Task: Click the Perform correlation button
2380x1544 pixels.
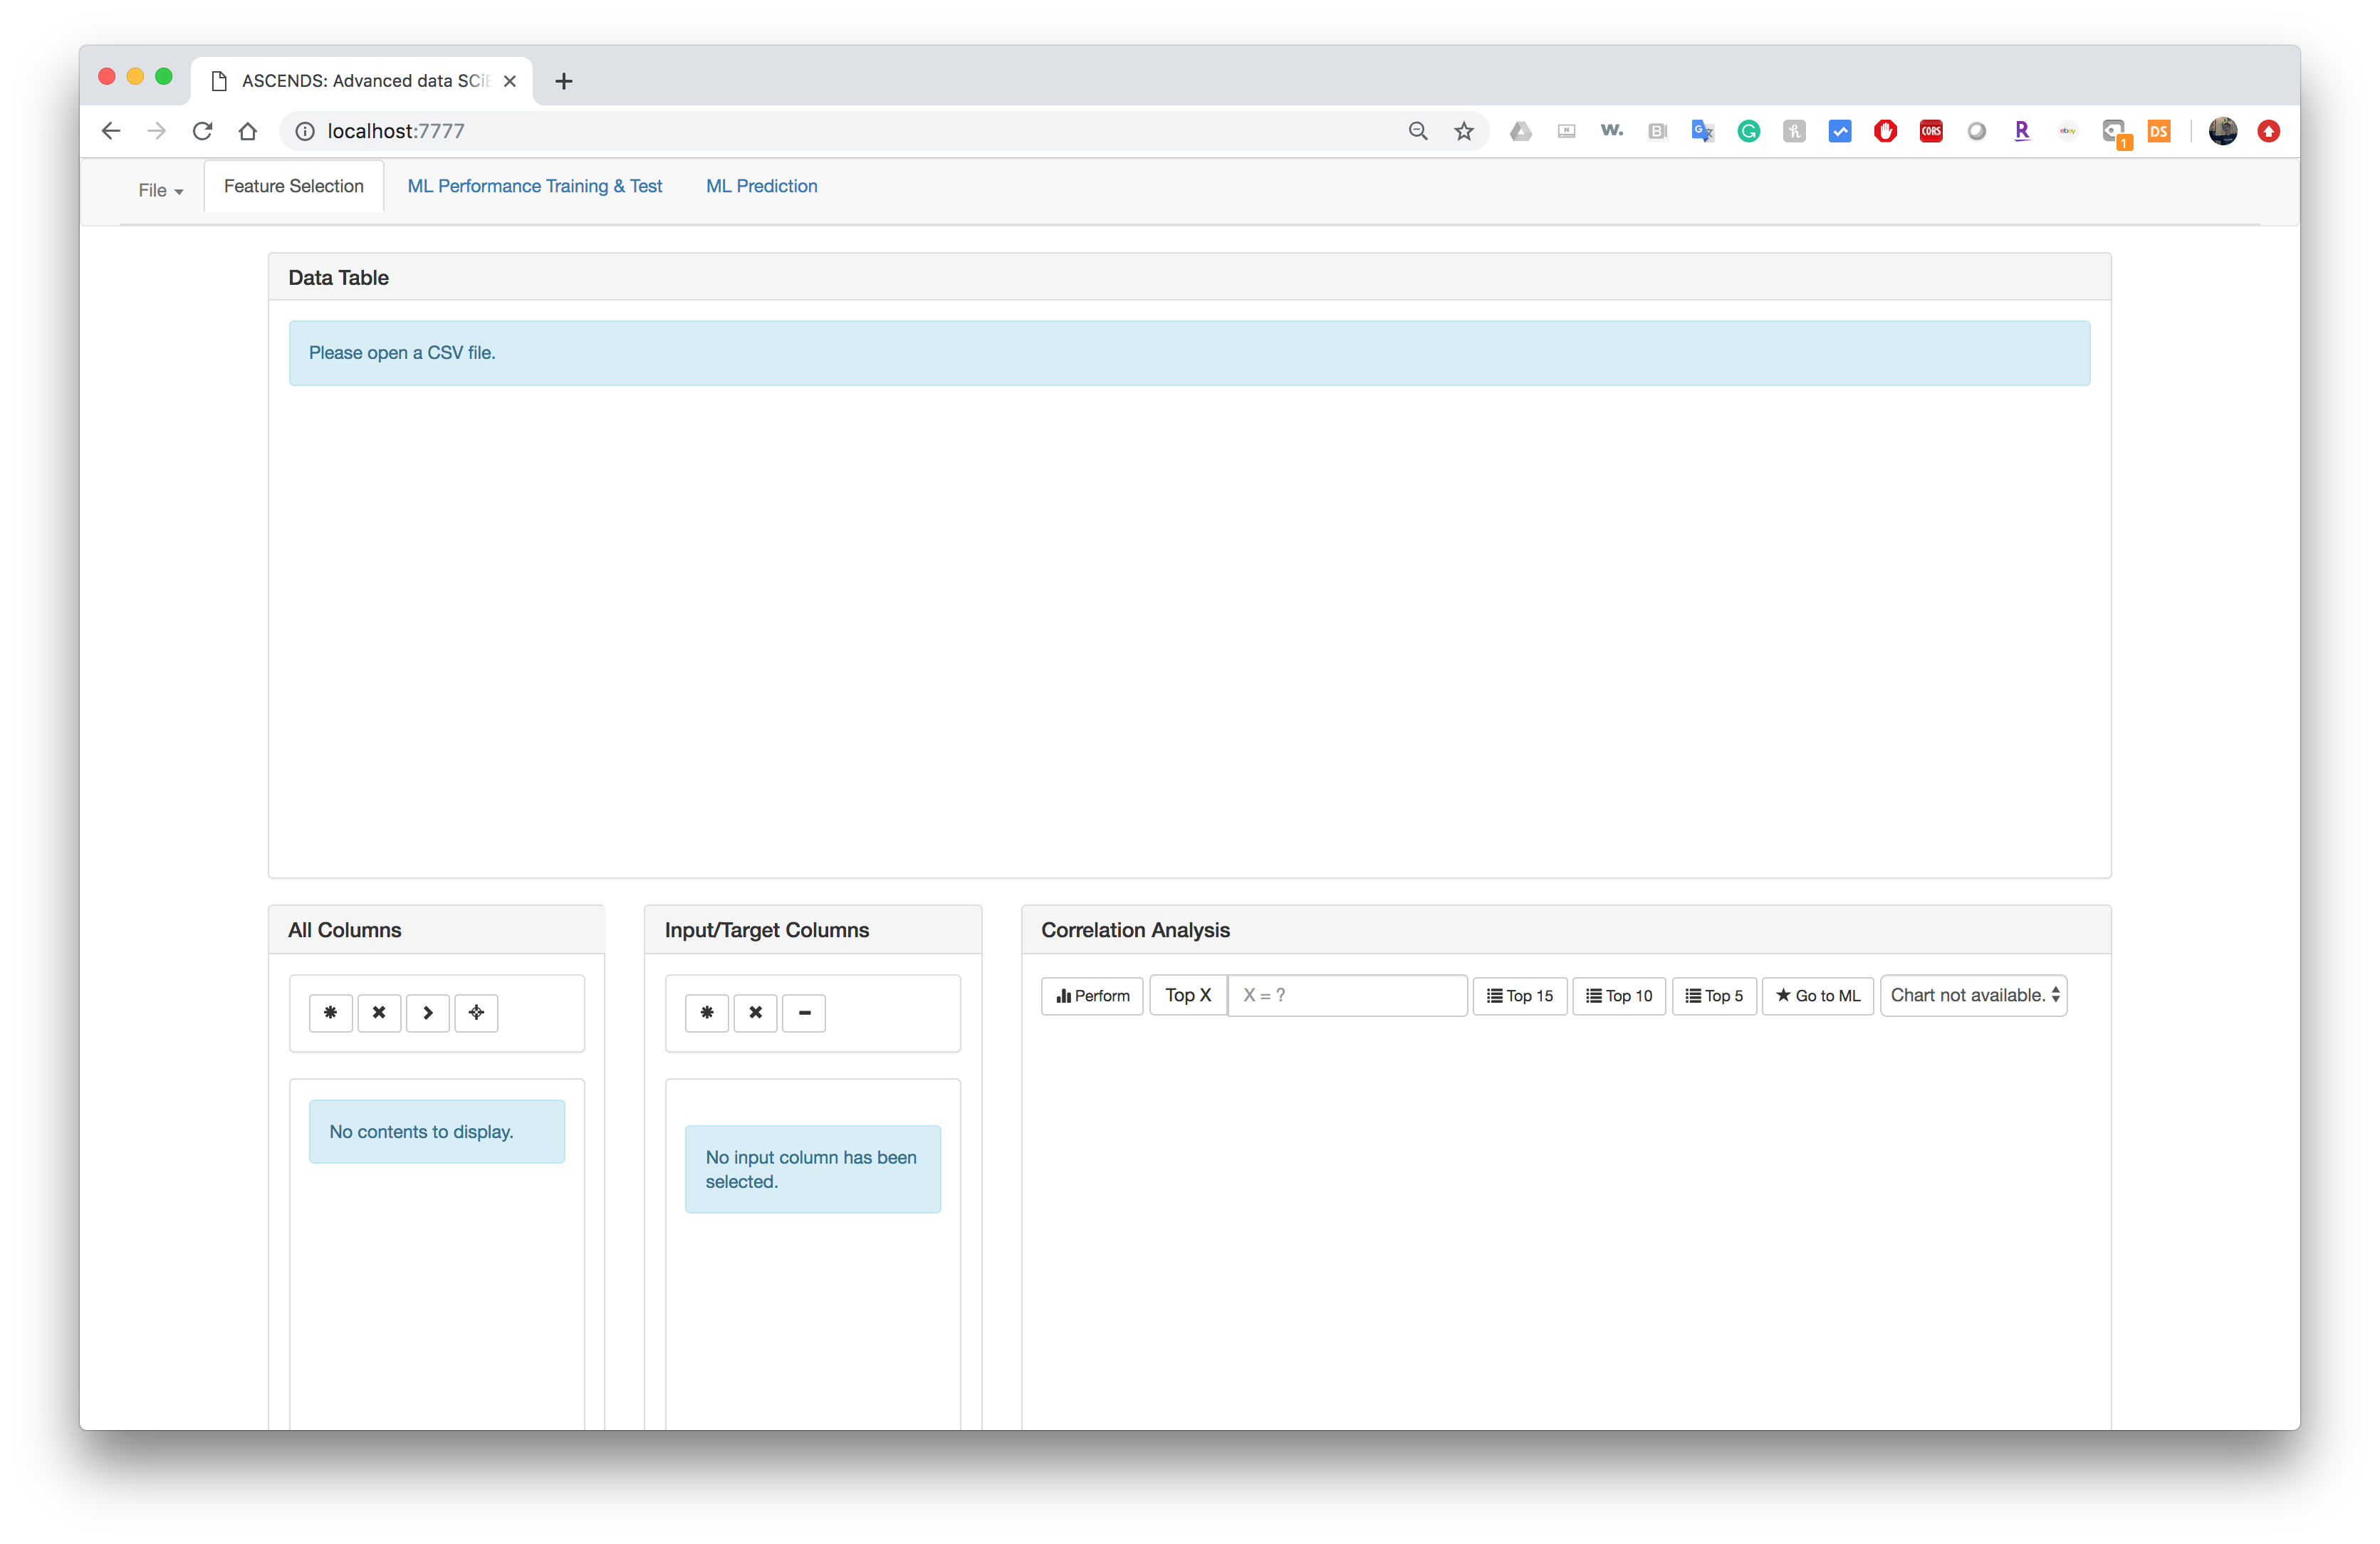Action: point(1092,995)
